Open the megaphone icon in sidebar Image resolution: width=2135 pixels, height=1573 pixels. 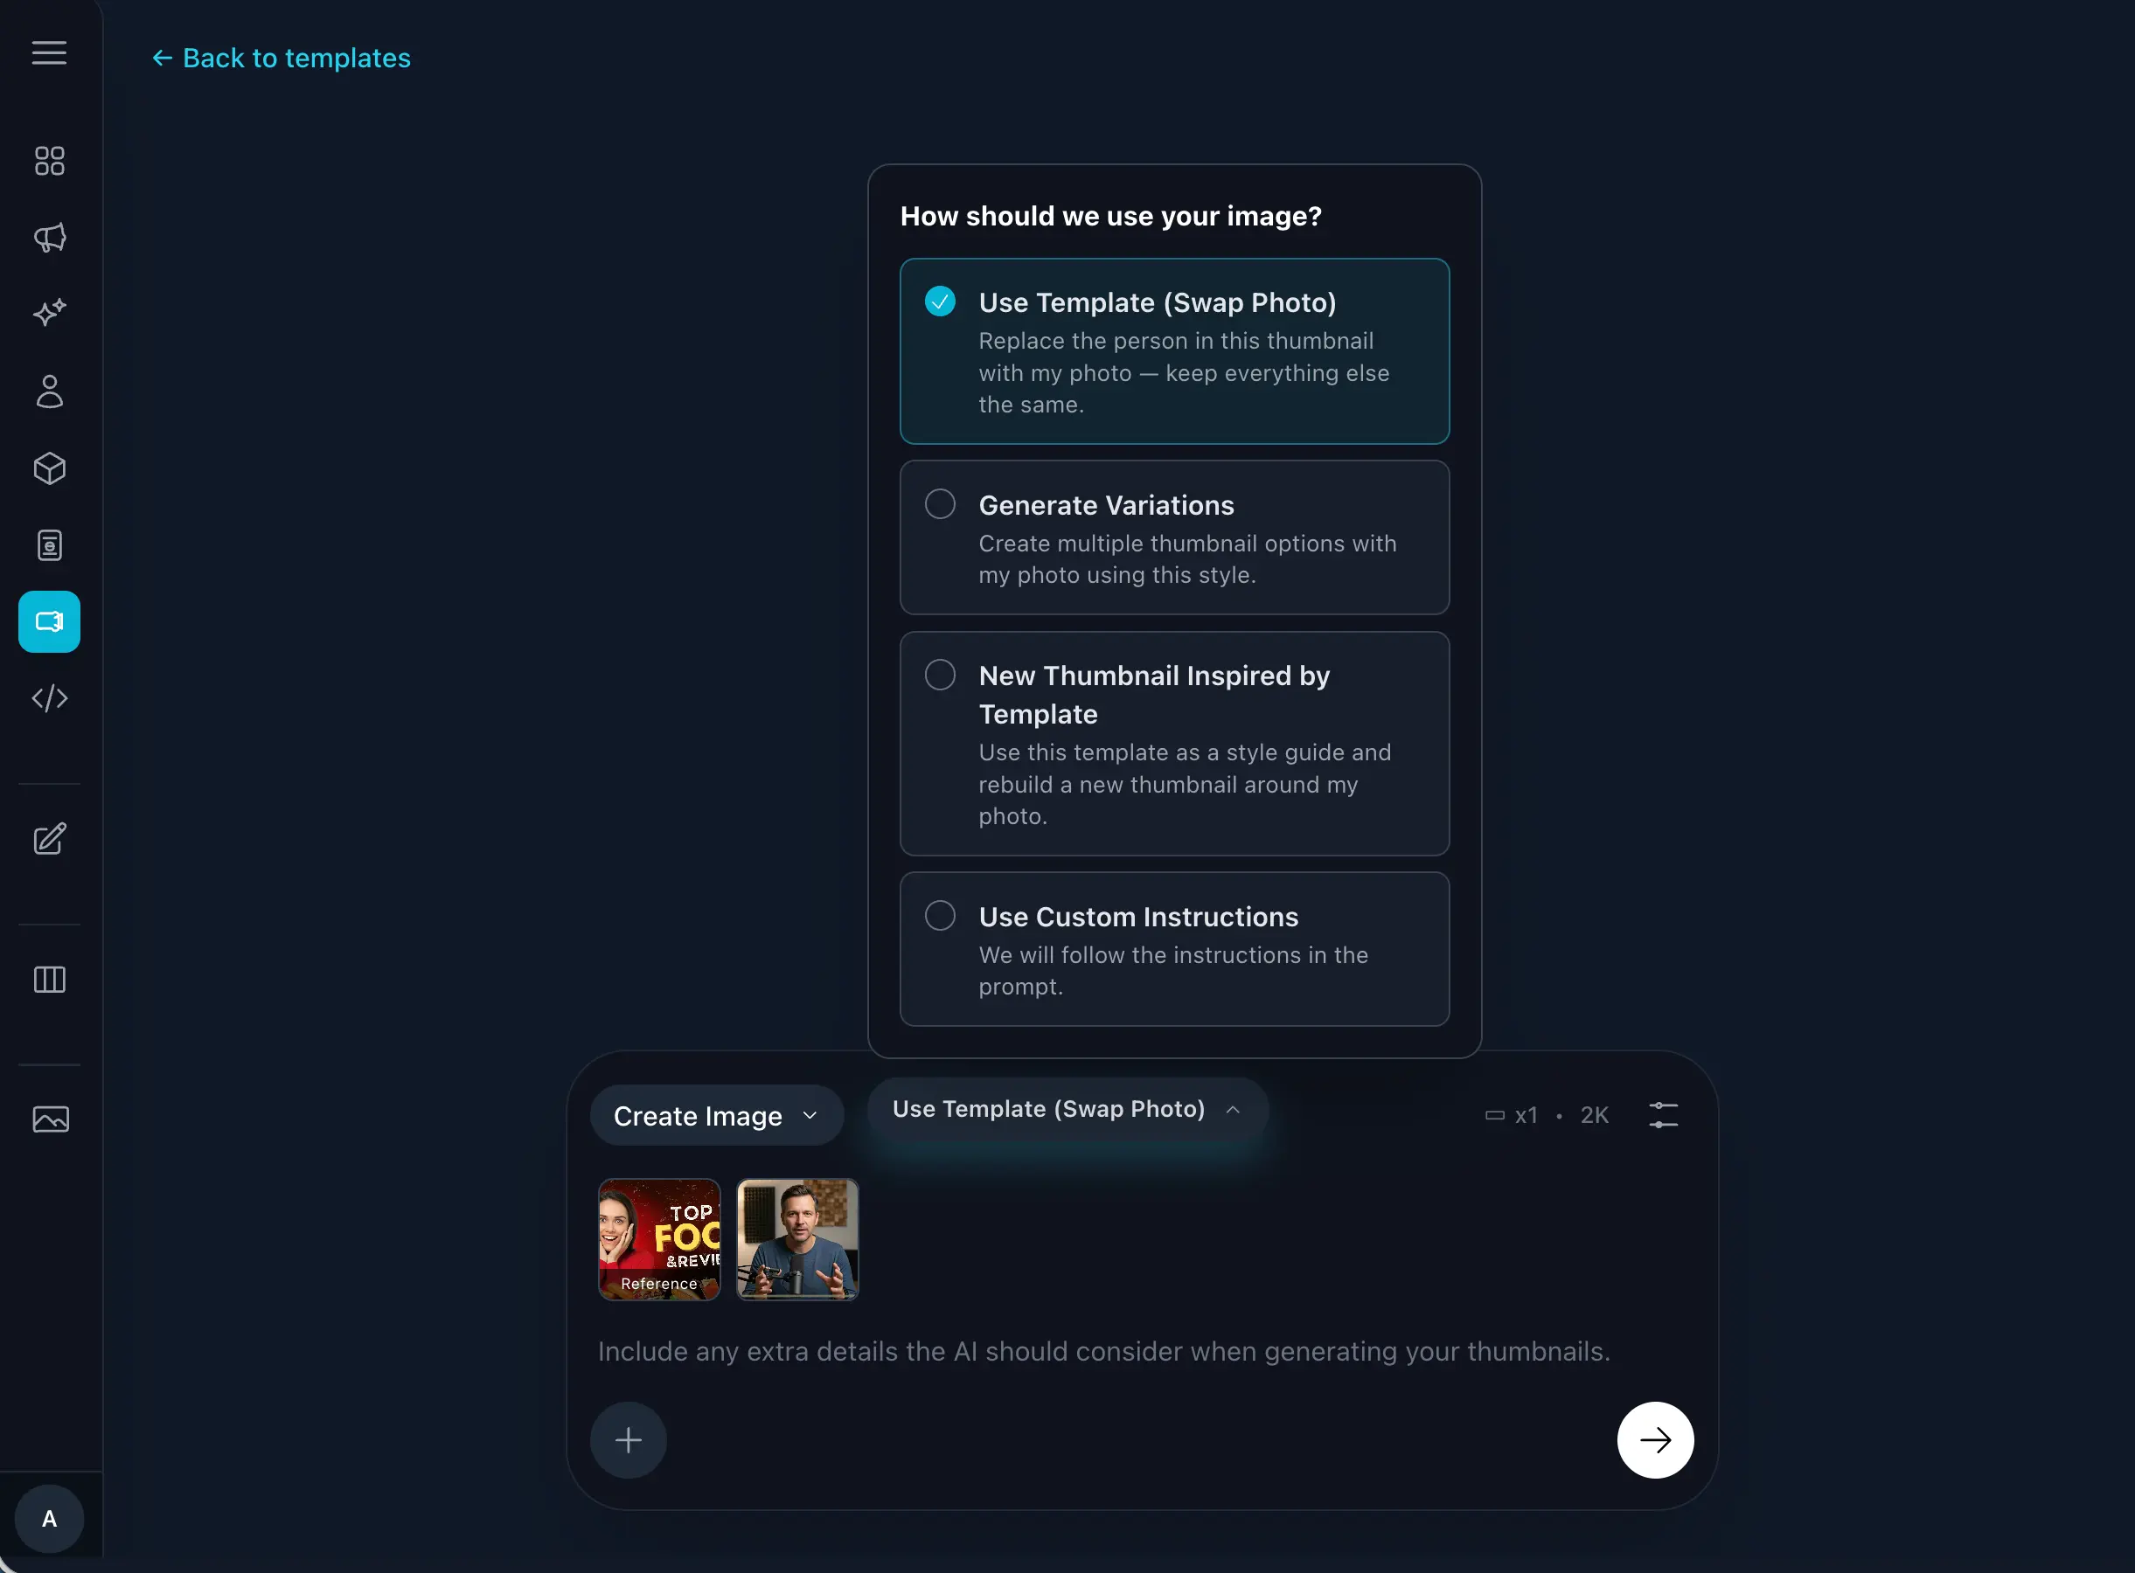coord(50,238)
